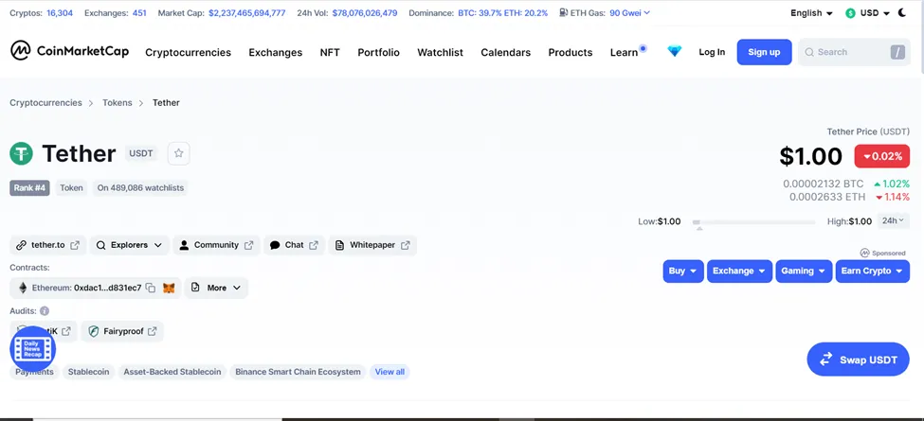The image size is (924, 421).
Task: Open the Fairyproof audit link
Action: click(122, 332)
